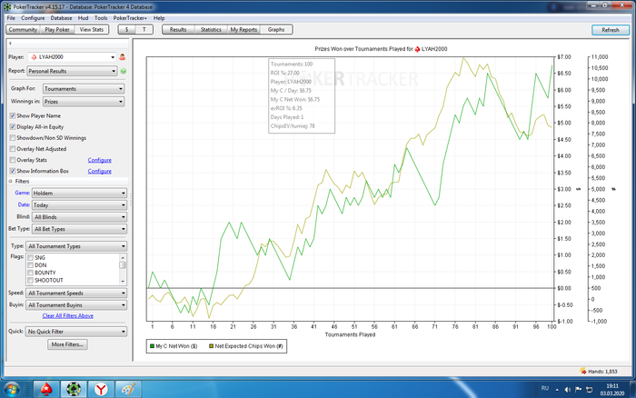This screenshot has height=398, width=636.
Task: Collapse the left panel with the arrow icon
Action: (x=9, y=43)
